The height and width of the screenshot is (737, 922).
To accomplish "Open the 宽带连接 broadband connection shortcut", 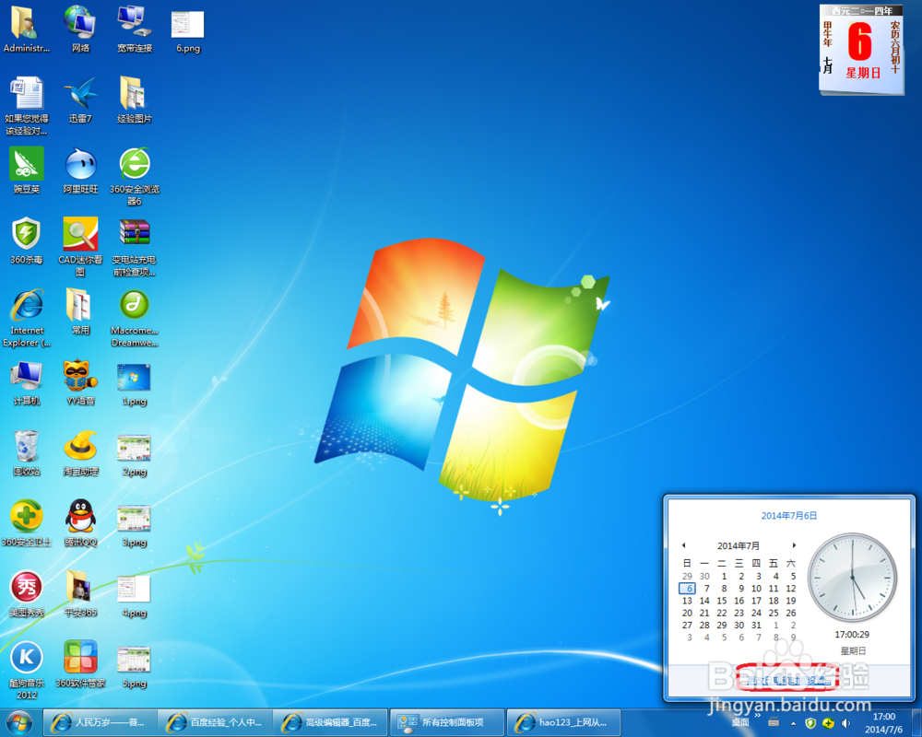I will (x=135, y=29).
